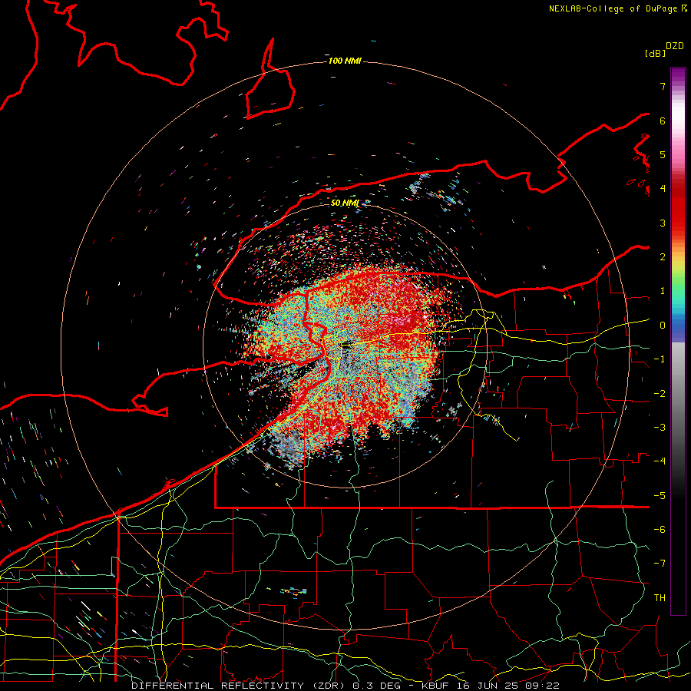Image resolution: width=691 pixels, height=691 pixels.
Task: Click the 1 value on color scale
Action: click(663, 291)
